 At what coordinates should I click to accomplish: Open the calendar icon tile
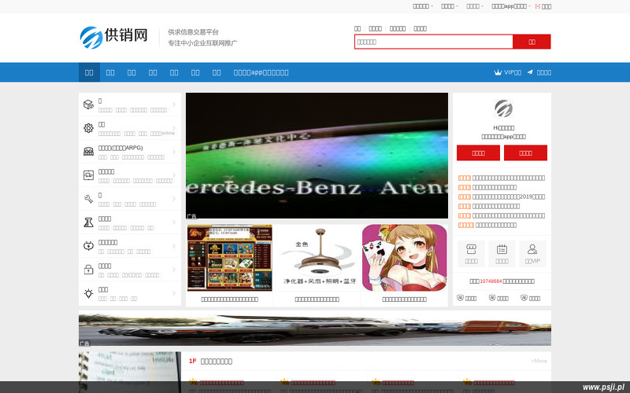click(x=502, y=253)
